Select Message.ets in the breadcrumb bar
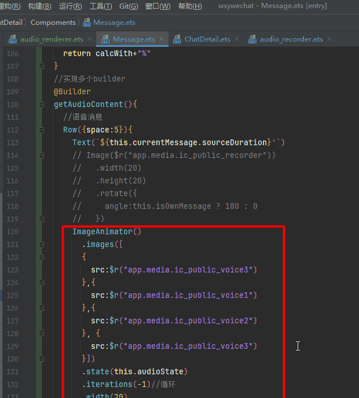Image resolution: width=359 pixels, height=398 pixels. click(x=114, y=23)
